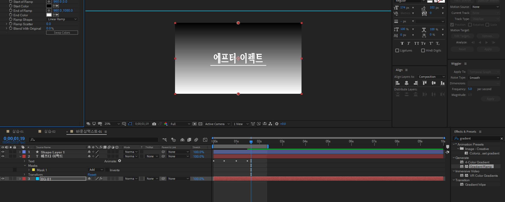
Task: Clear the gradient search in Effects & Presets
Action: coord(502,138)
